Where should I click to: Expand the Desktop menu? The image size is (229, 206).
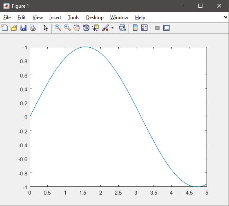[95, 18]
